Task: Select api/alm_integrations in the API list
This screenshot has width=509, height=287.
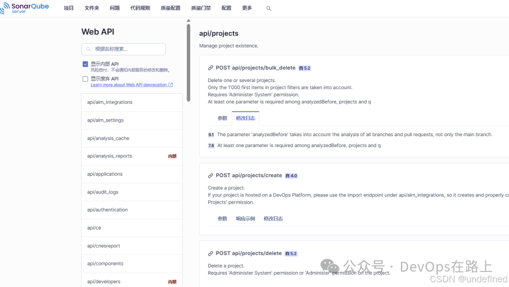Action: 132,102
